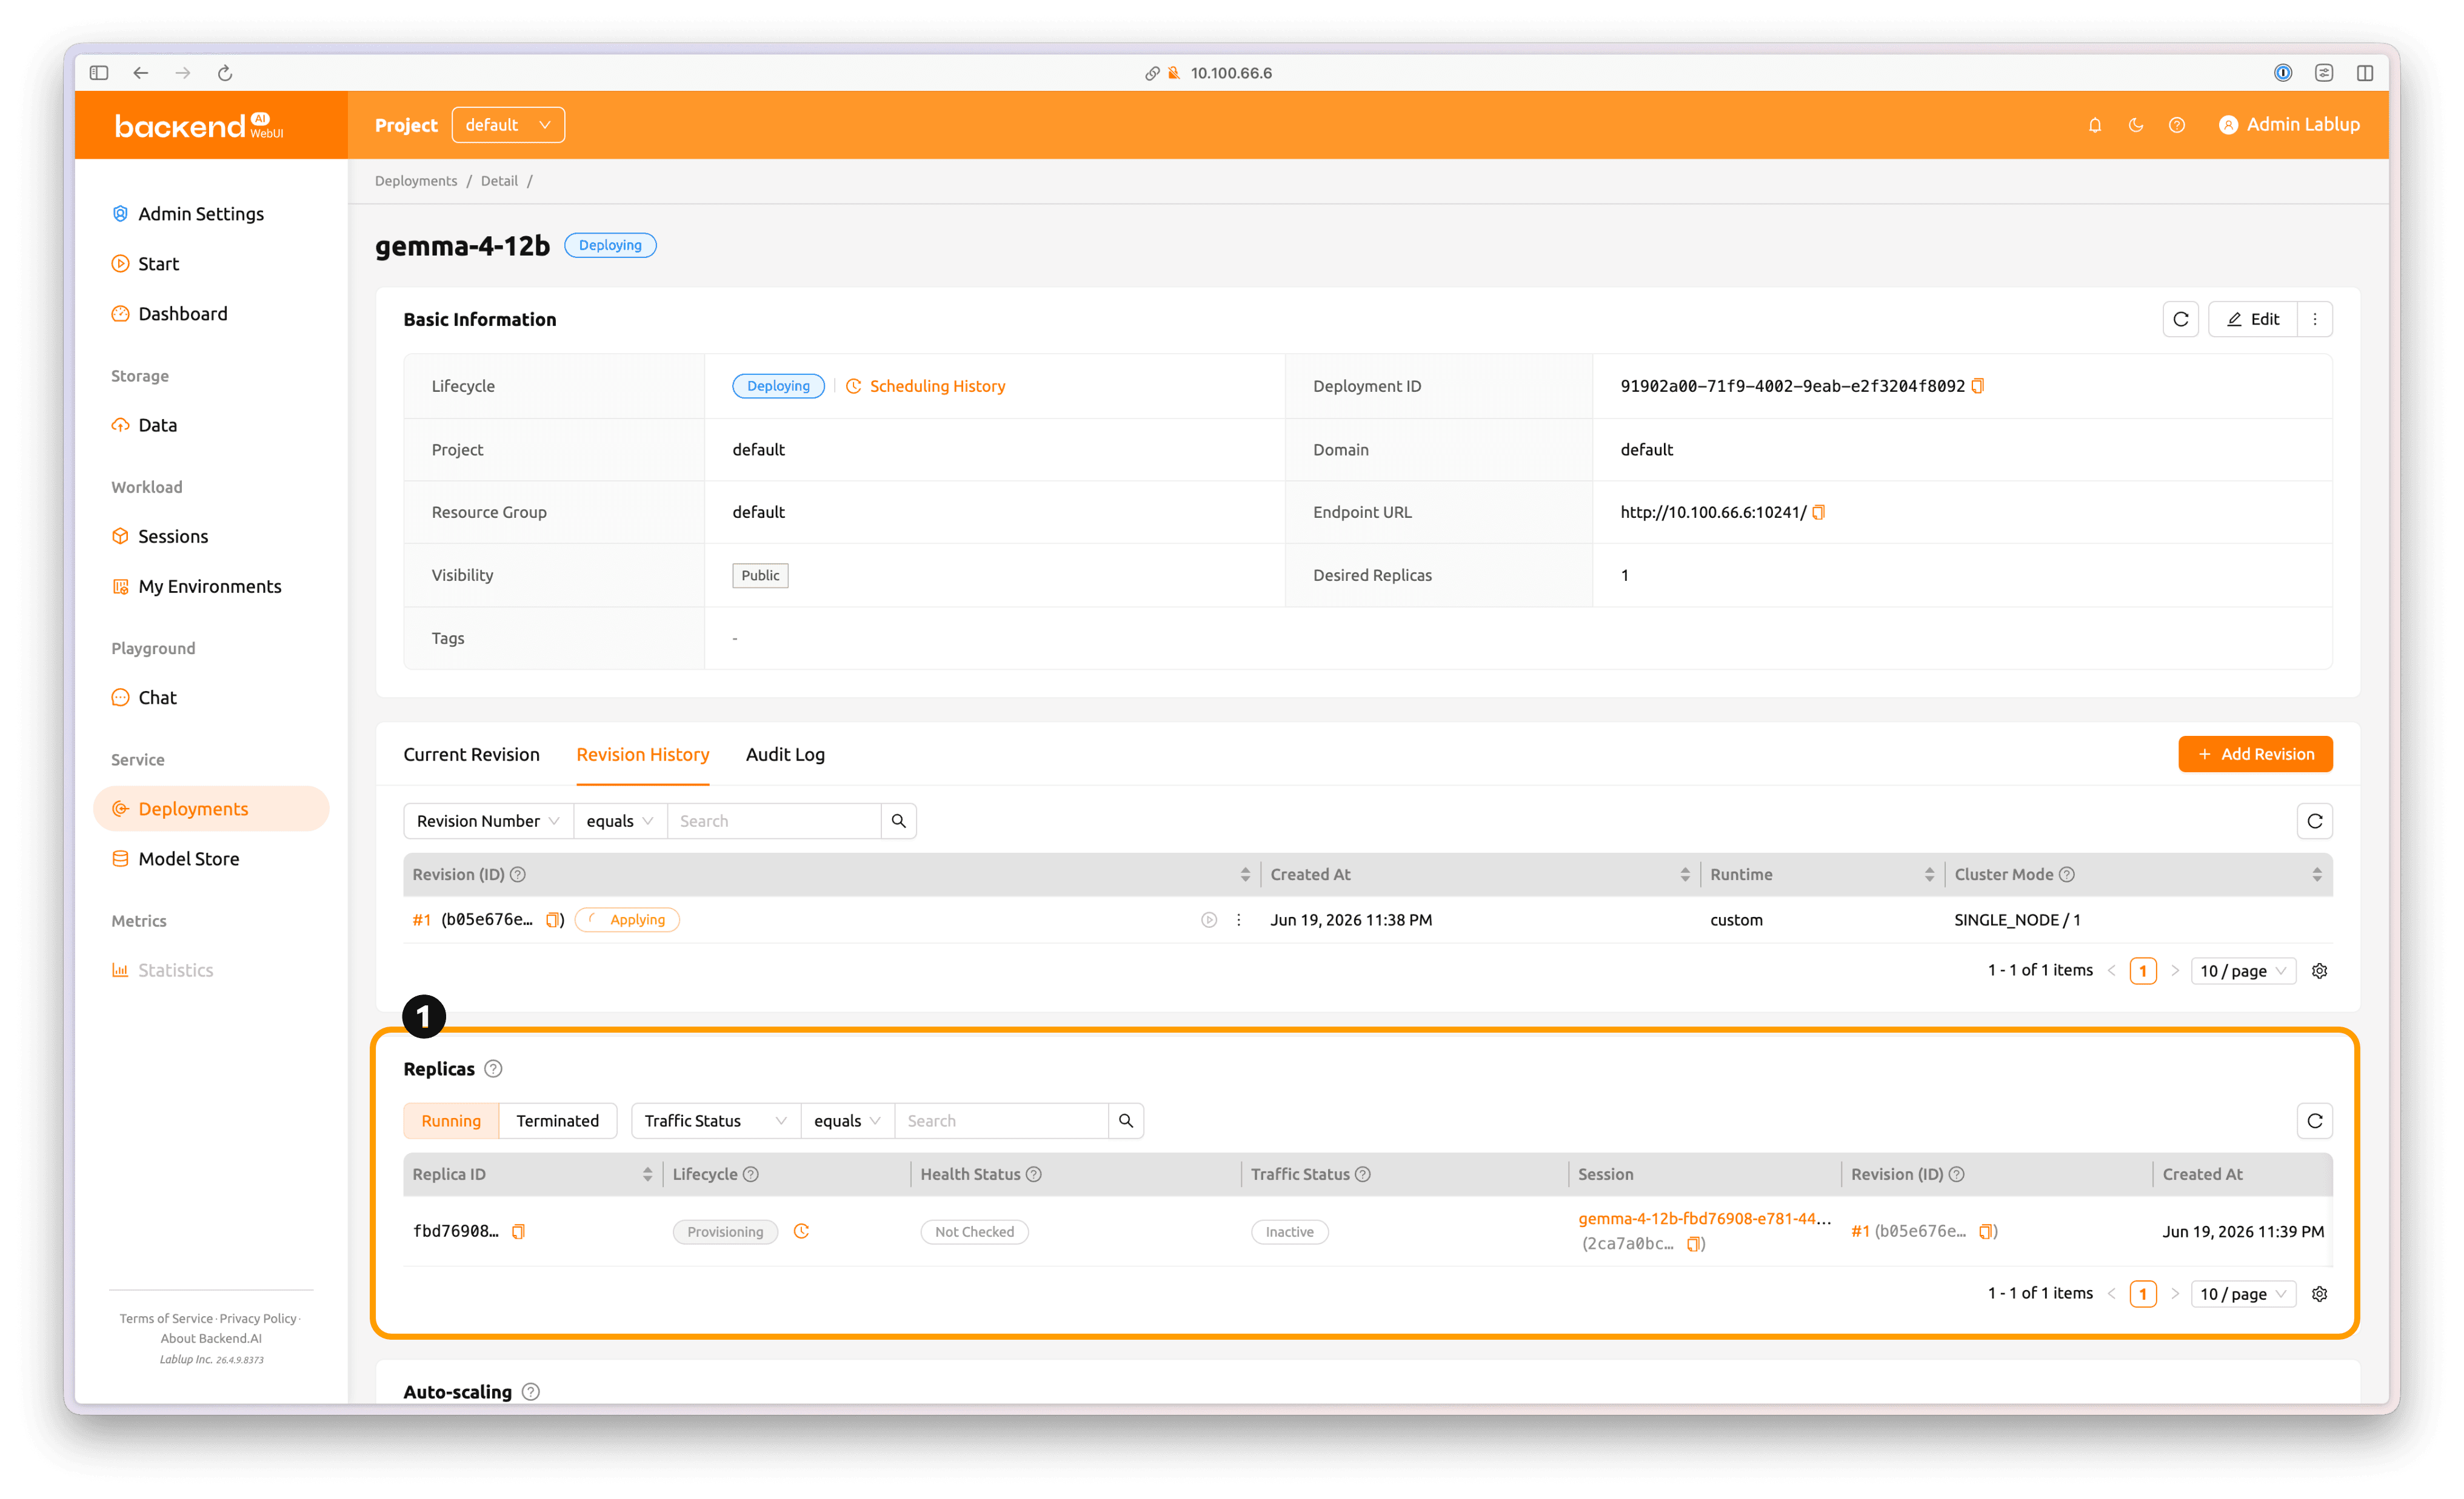Screen dimensions: 2464x1499
Task: Refresh the replicas table
Action: pos(2315,1121)
